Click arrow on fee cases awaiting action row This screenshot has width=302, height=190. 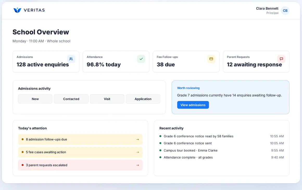pyautogui.click(x=138, y=152)
